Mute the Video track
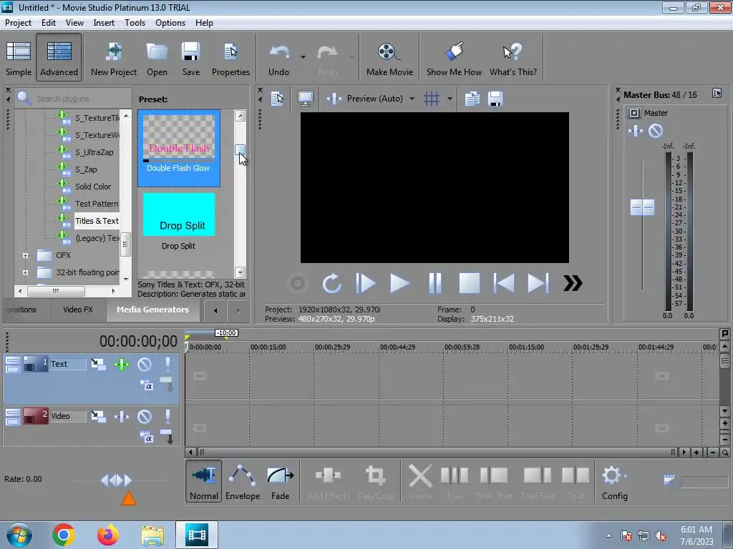Viewport: 733px width, 549px height. coord(145,417)
